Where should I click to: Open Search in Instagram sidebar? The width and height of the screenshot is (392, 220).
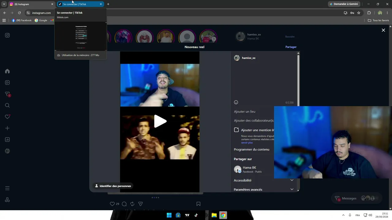tap(7, 105)
